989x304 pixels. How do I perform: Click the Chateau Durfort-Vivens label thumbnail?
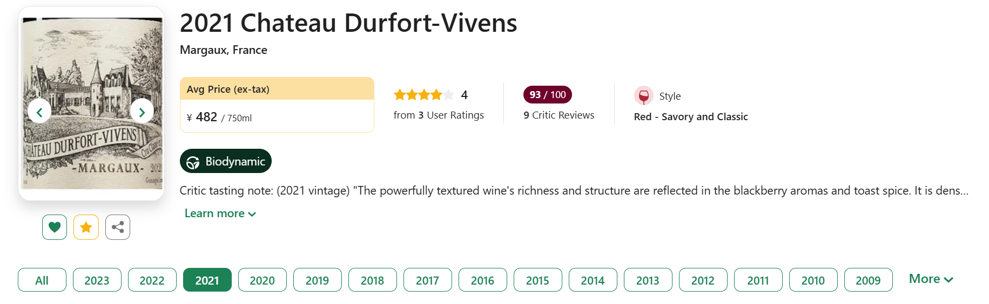coord(91,103)
